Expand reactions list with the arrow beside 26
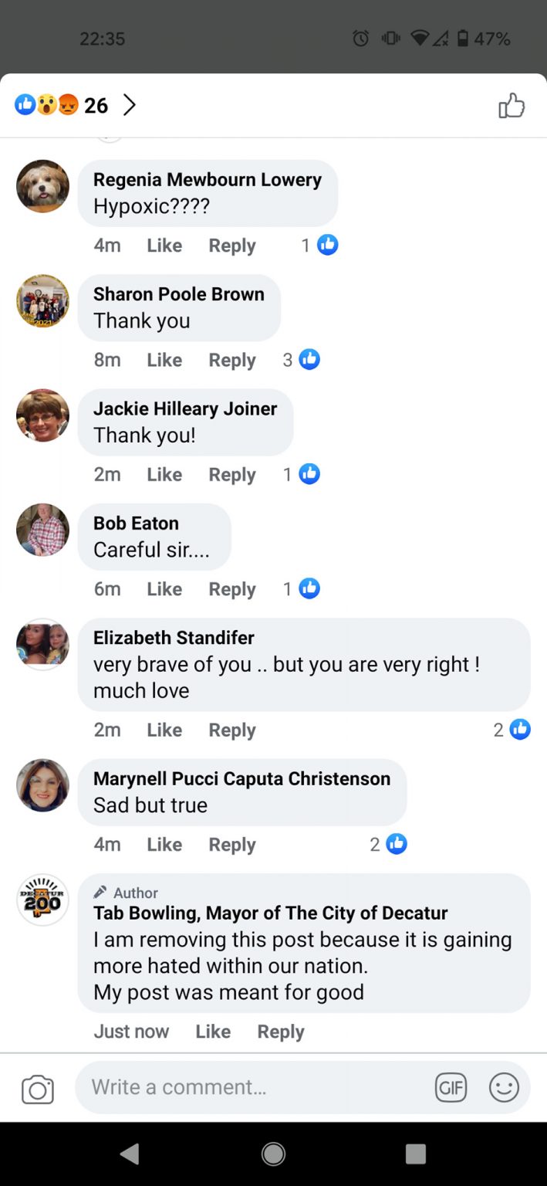This screenshot has width=547, height=1186. (x=130, y=105)
